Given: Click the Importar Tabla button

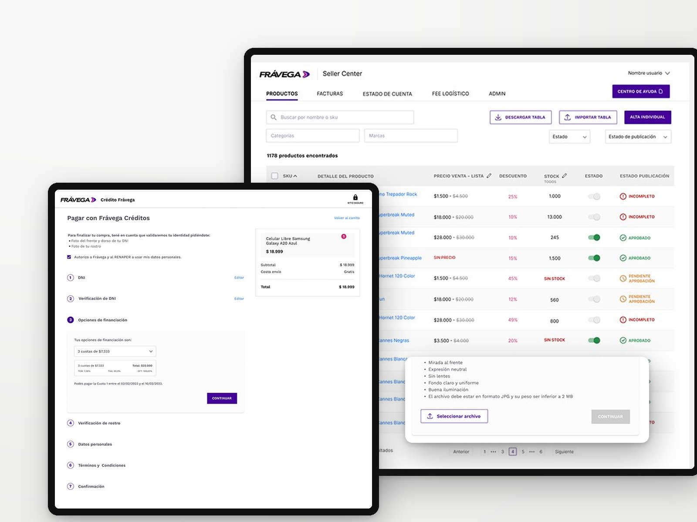Looking at the screenshot, I should coord(588,117).
